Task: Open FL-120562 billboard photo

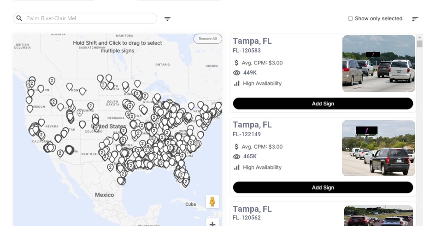Action: pos(378,216)
